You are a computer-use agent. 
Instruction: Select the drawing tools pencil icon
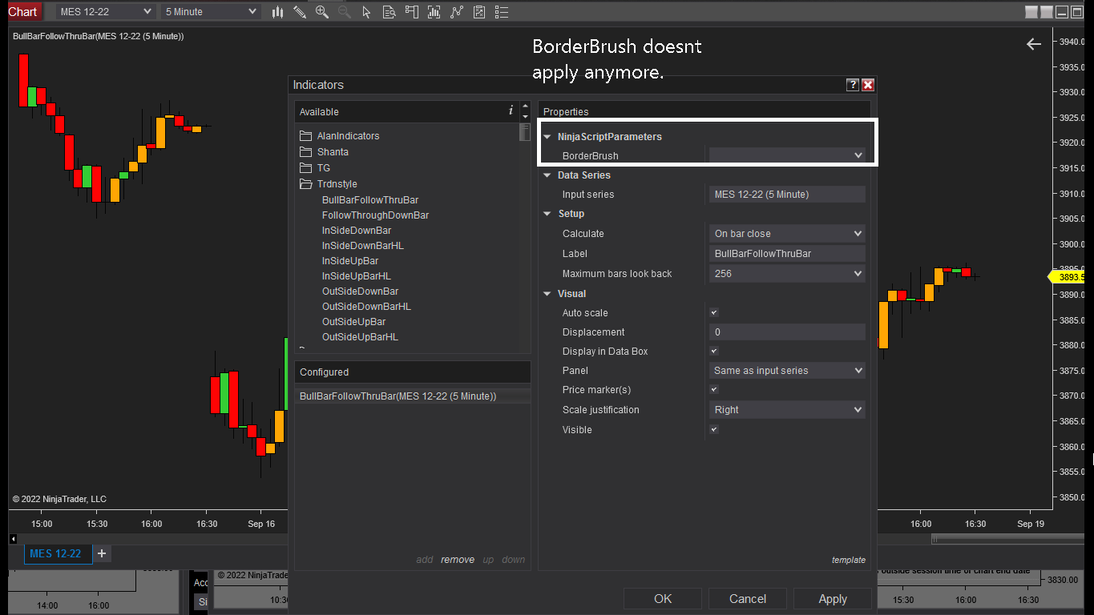tap(300, 12)
